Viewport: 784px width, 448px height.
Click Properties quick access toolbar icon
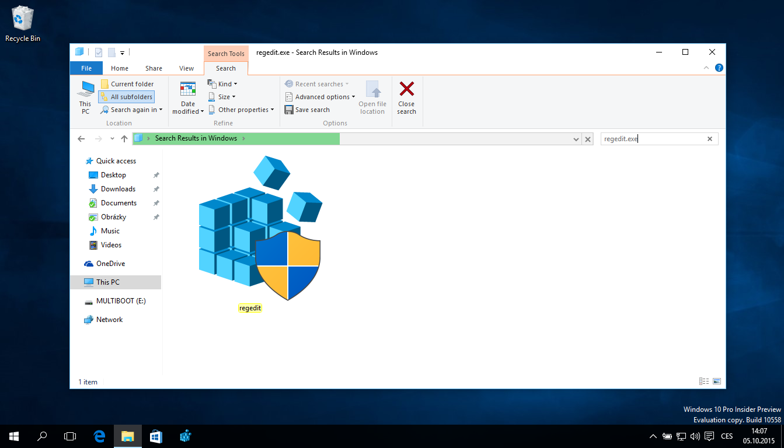click(99, 52)
